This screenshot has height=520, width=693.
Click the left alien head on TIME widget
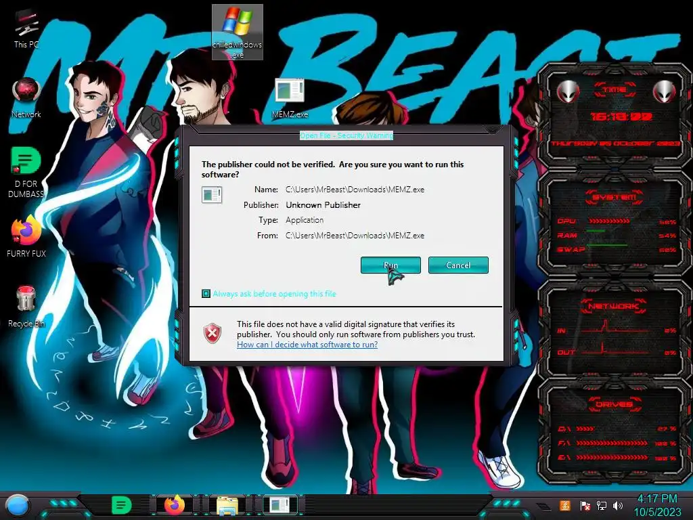[x=568, y=91]
